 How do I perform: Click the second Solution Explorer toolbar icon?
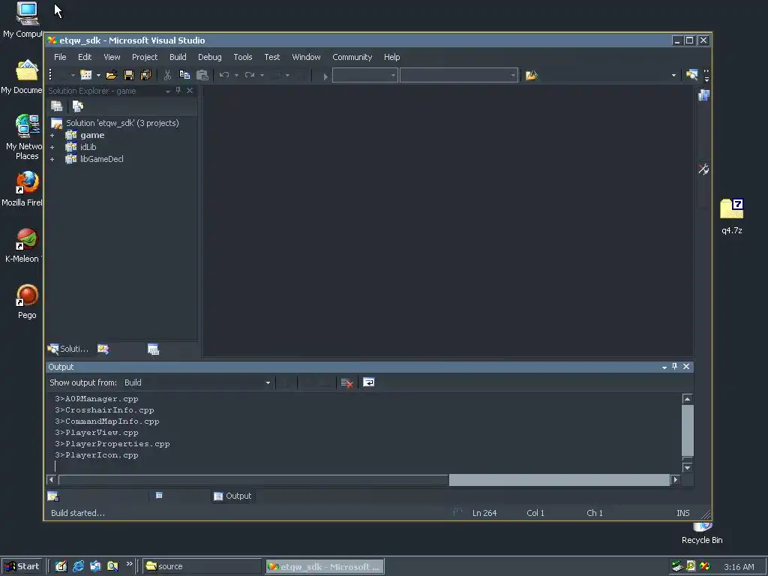[78, 106]
